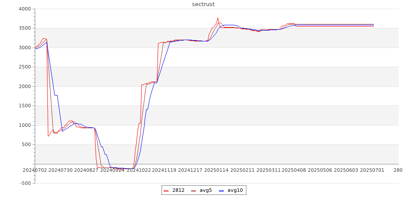Click the blue avg10 legend marker
Viewport: 407px width, 218px height.
(x=221, y=191)
